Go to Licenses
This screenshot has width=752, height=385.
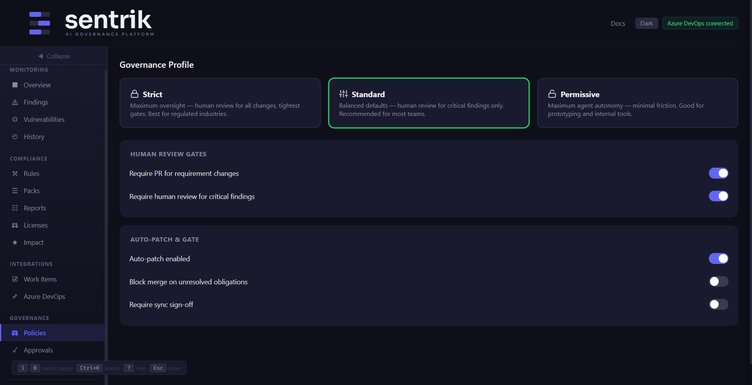coord(52,225)
